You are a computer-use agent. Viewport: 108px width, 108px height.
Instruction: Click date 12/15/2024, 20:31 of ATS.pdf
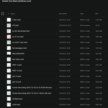click(65, 25)
